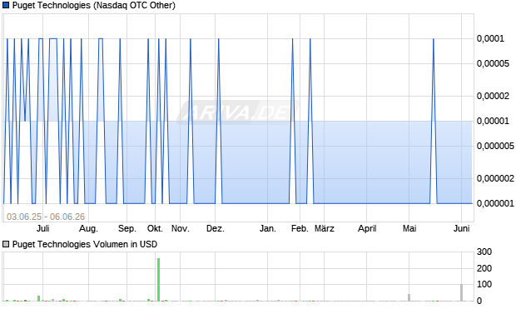Click the price label '0,000001'
Viewport: 516px width, 309px height.
click(x=495, y=203)
